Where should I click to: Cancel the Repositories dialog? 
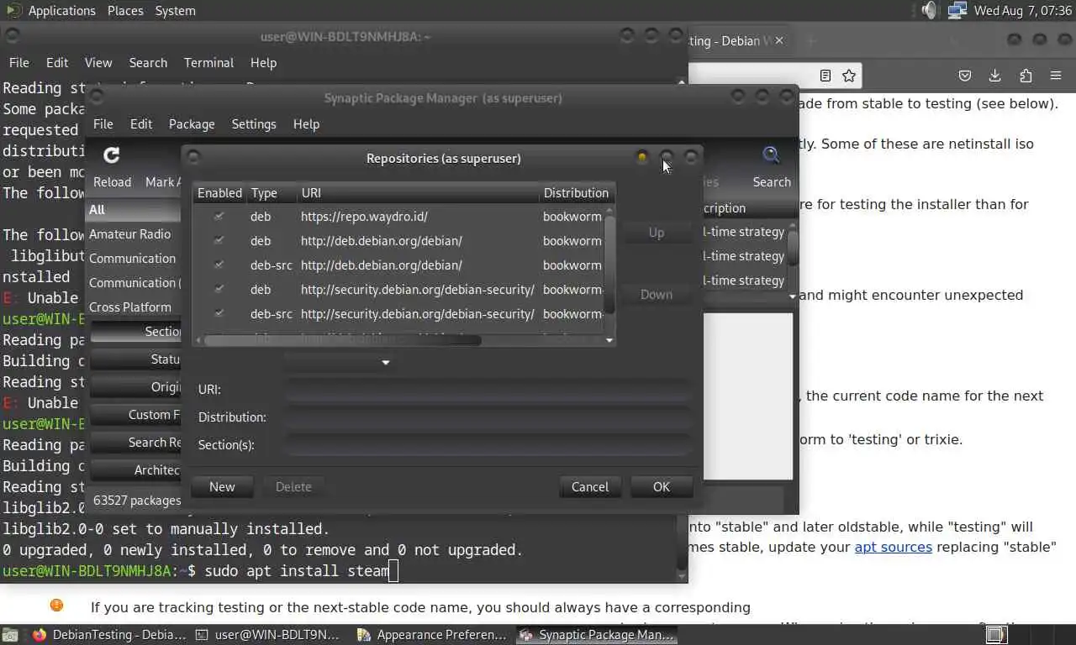point(590,486)
